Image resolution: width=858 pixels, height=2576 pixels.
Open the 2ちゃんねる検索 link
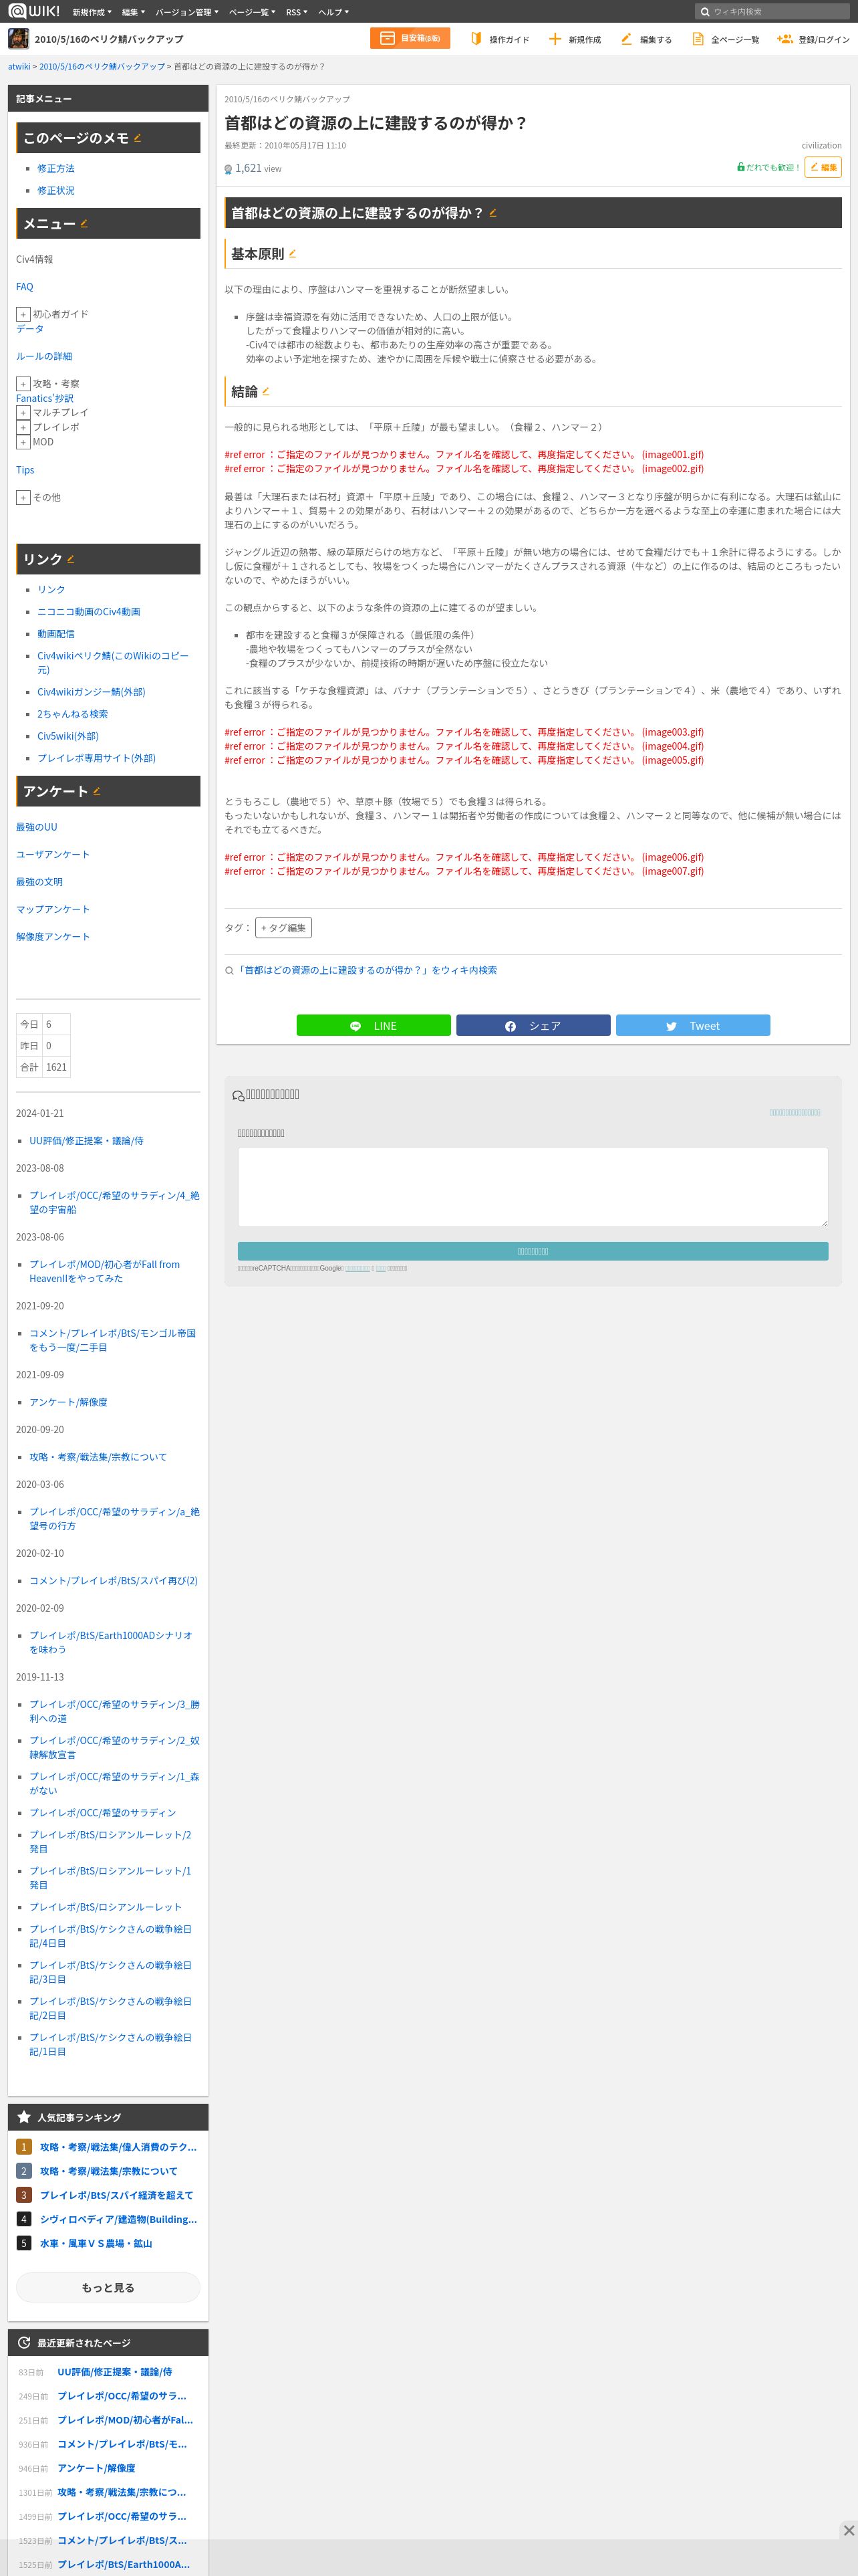73,714
